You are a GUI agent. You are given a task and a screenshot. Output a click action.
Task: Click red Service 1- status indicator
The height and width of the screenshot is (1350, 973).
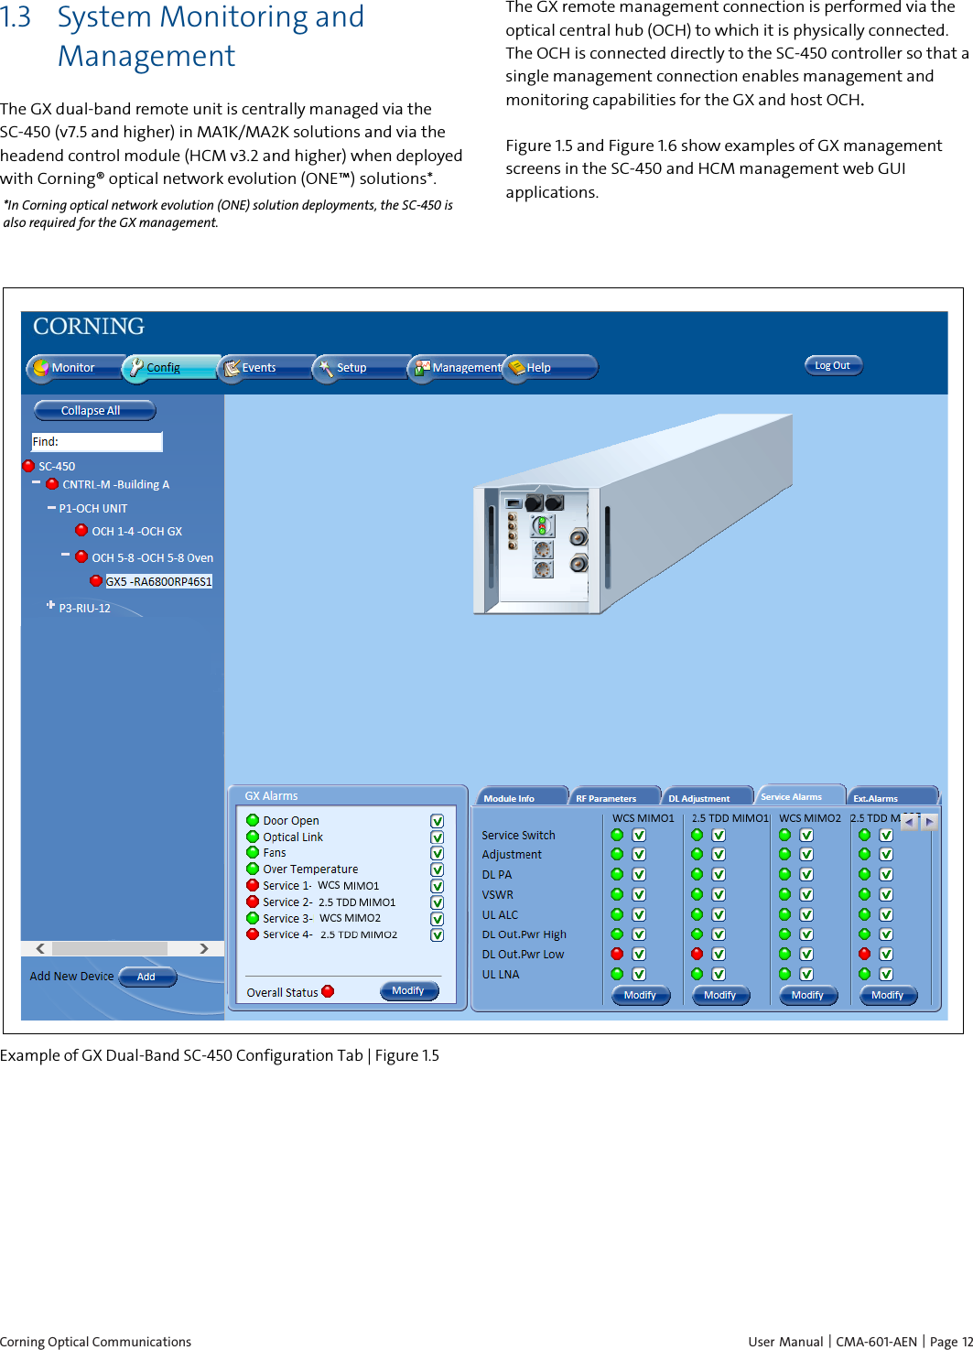[x=253, y=884]
